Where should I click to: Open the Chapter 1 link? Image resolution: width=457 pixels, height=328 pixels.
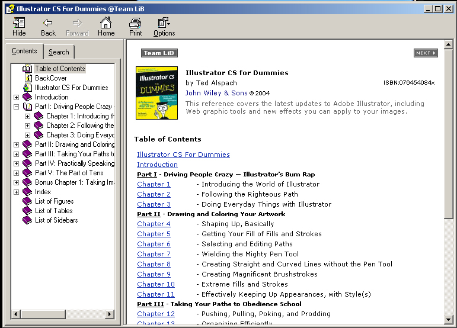click(x=154, y=184)
